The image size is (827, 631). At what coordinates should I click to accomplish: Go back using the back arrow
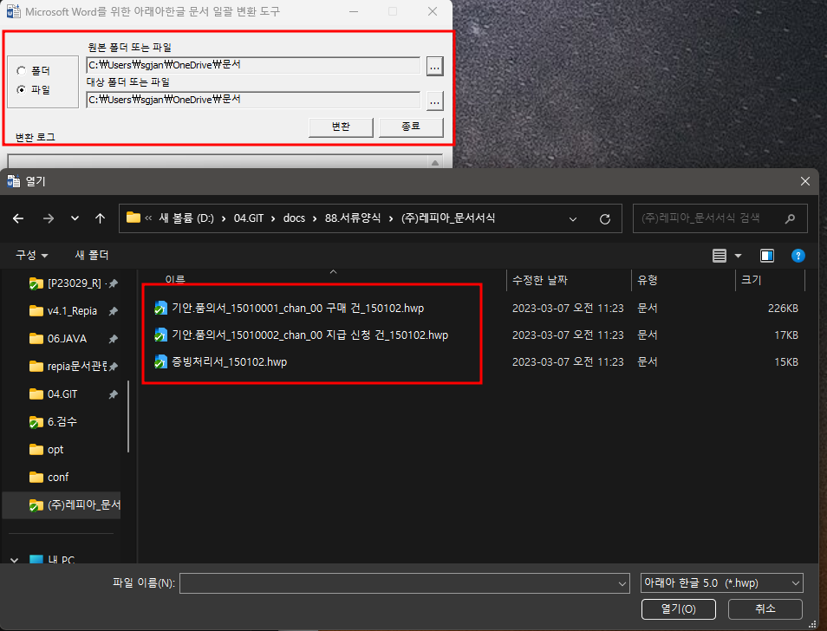pyautogui.click(x=18, y=218)
